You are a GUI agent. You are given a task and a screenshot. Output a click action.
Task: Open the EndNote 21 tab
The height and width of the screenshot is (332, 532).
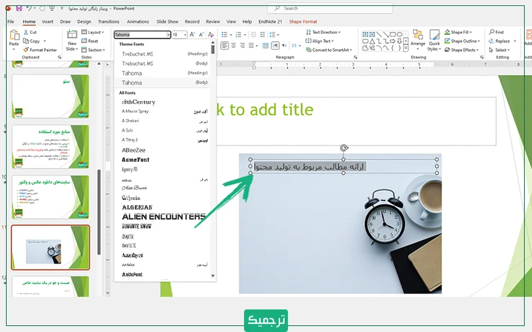(x=270, y=21)
